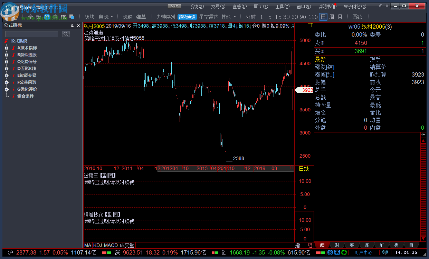Open the 其他 dropdown in toolbar
Image resolution: width=429 pixels, height=259 pixels.
coord(235,17)
